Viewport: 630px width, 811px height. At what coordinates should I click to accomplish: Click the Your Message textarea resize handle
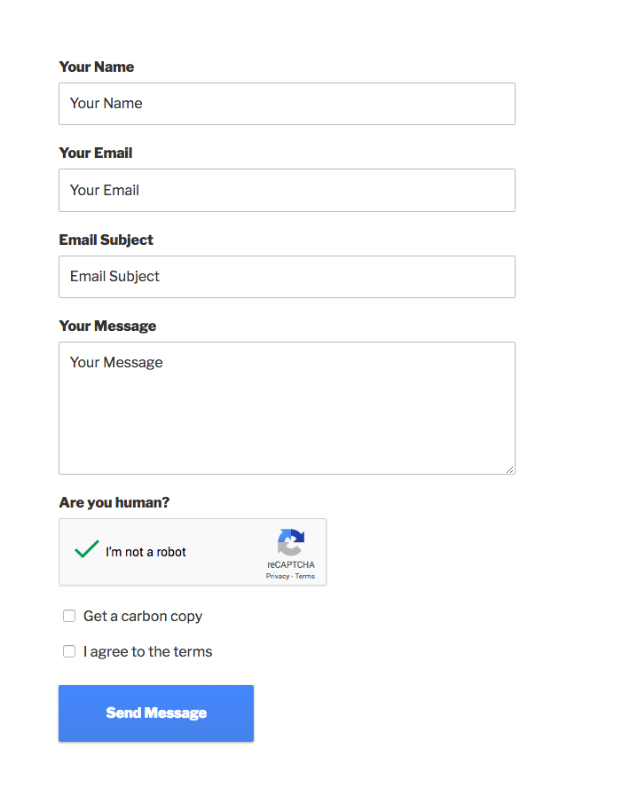click(x=509, y=468)
